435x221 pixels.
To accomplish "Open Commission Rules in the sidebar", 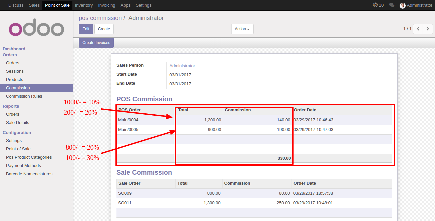I will (24, 96).
